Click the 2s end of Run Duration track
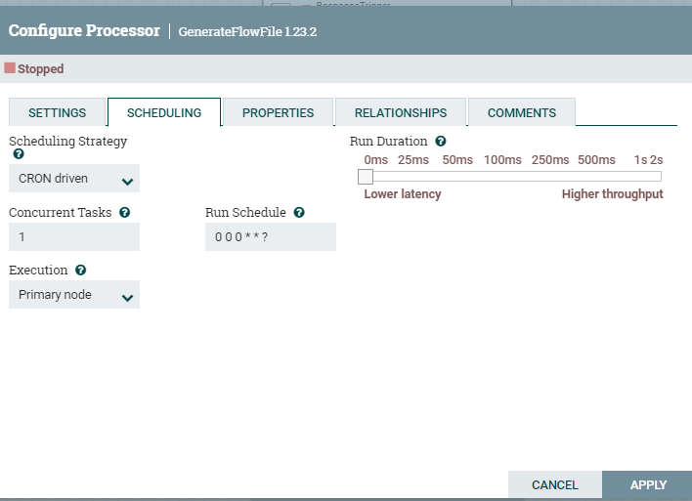The height and width of the screenshot is (501, 692). (x=660, y=177)
